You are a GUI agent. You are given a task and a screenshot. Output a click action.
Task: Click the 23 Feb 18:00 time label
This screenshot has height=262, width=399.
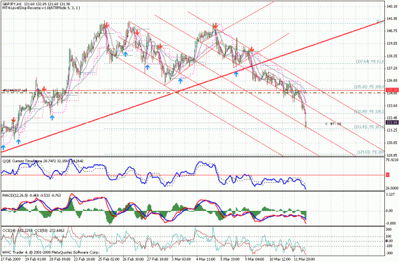pos(83,259)
